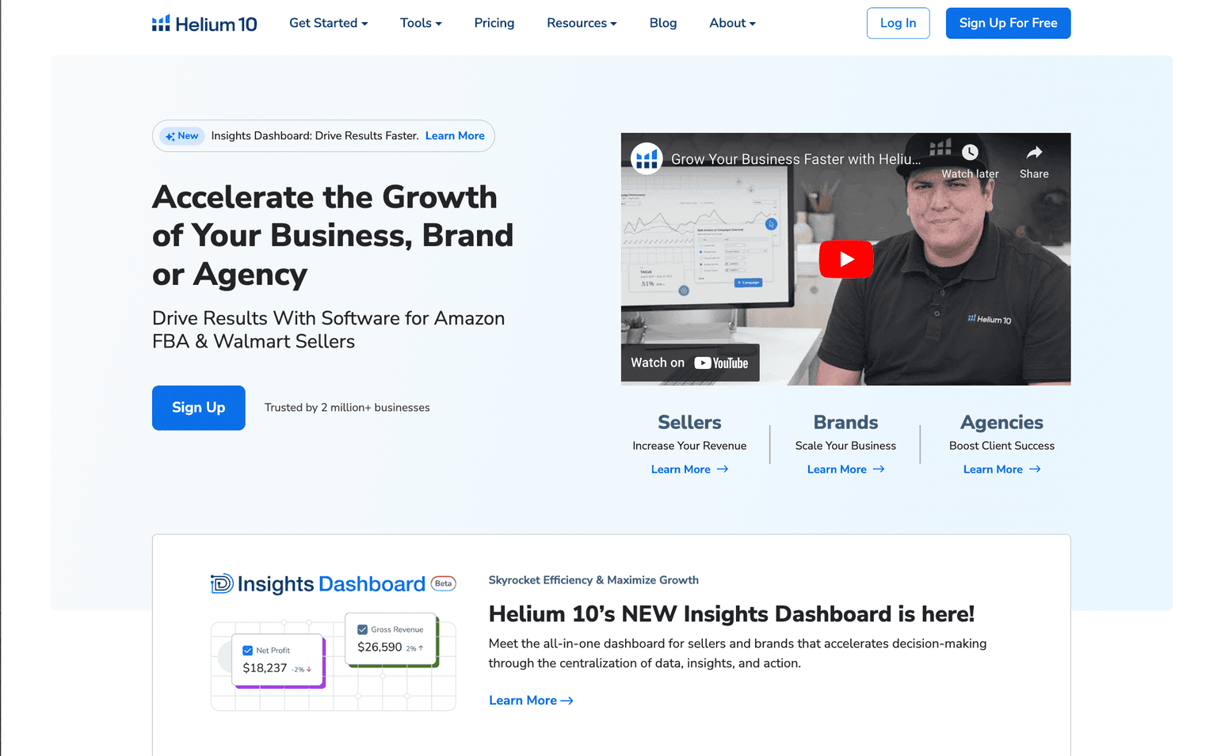Expand the Get Started dropdown
This screenshot has width=1217, height=756.
click(329, 23)
